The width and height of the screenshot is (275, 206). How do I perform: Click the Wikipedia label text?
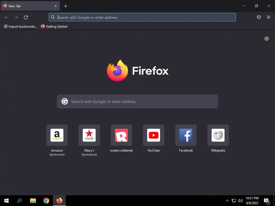(x=218, y=150)
